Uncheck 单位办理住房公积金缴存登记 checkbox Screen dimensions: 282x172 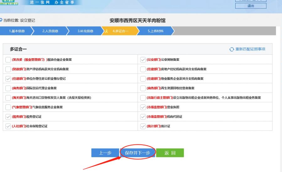click(8, 78)
